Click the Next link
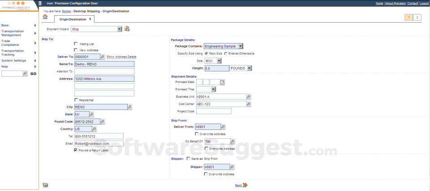The height and width of the screenshot is (191, 430). click(x=238, y=186)
